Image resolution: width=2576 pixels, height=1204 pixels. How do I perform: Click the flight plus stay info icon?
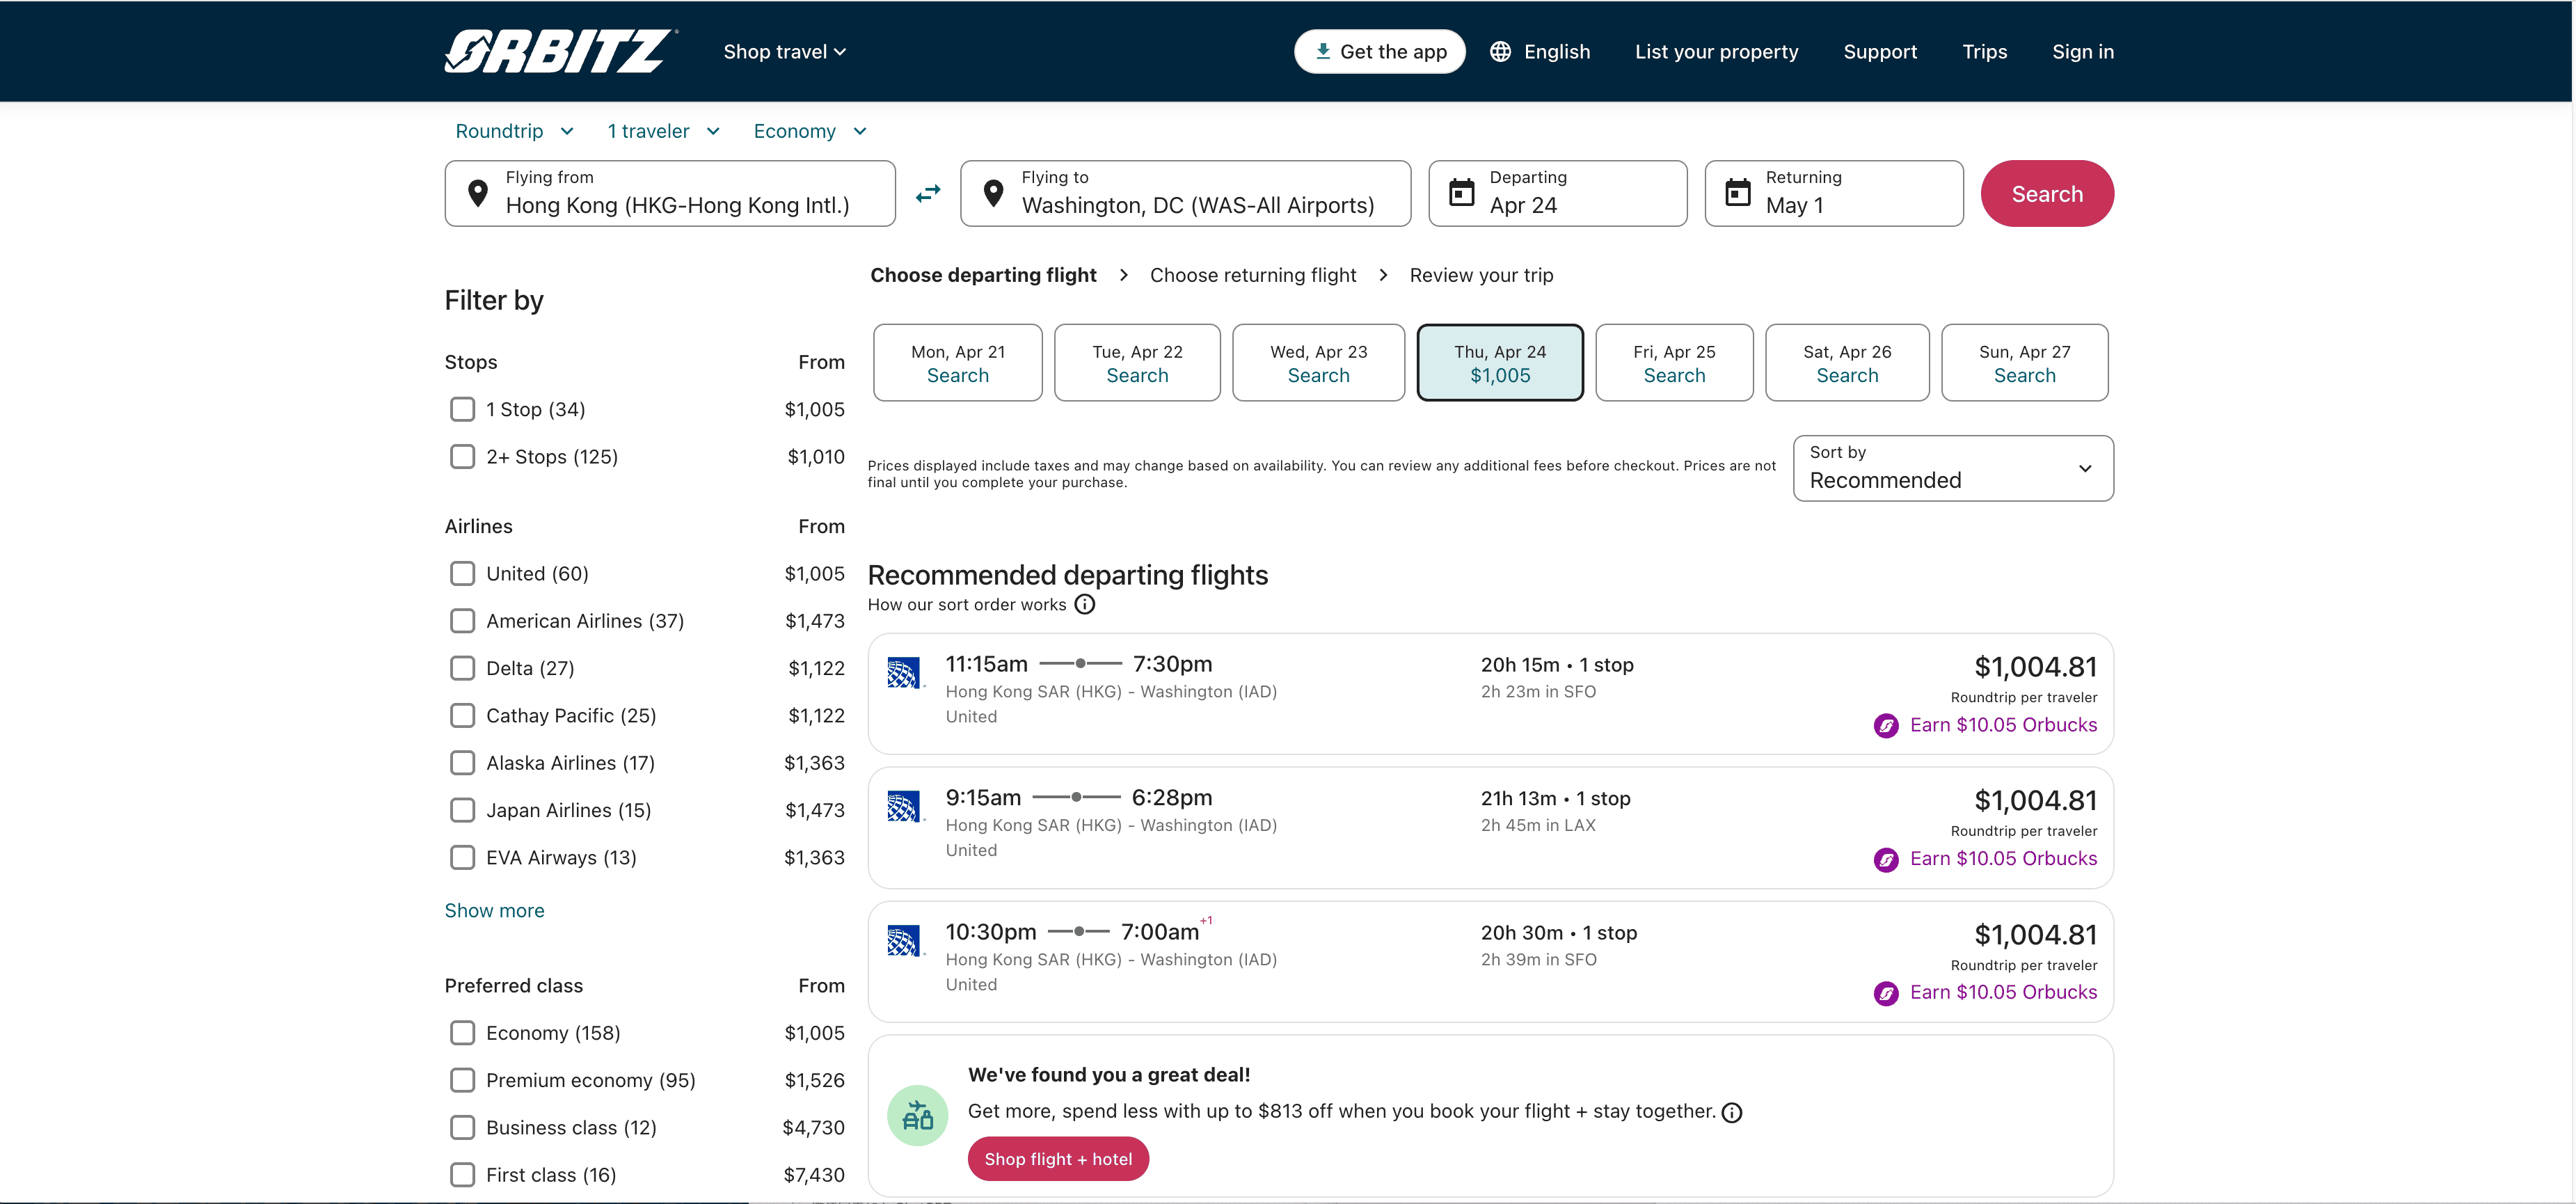(x=1731, y=1112)
